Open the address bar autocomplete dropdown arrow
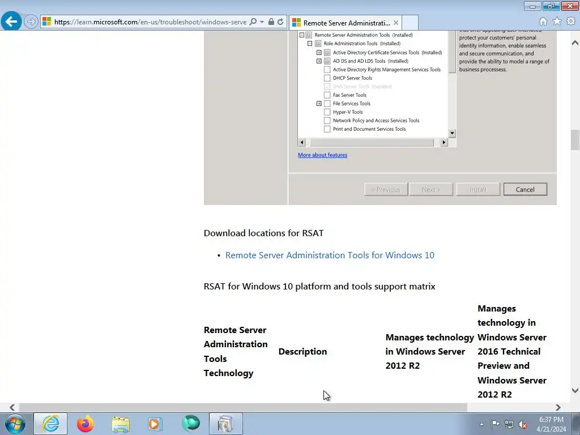Image resolution: width=580 pixels, height=435 pixels. 262,22
